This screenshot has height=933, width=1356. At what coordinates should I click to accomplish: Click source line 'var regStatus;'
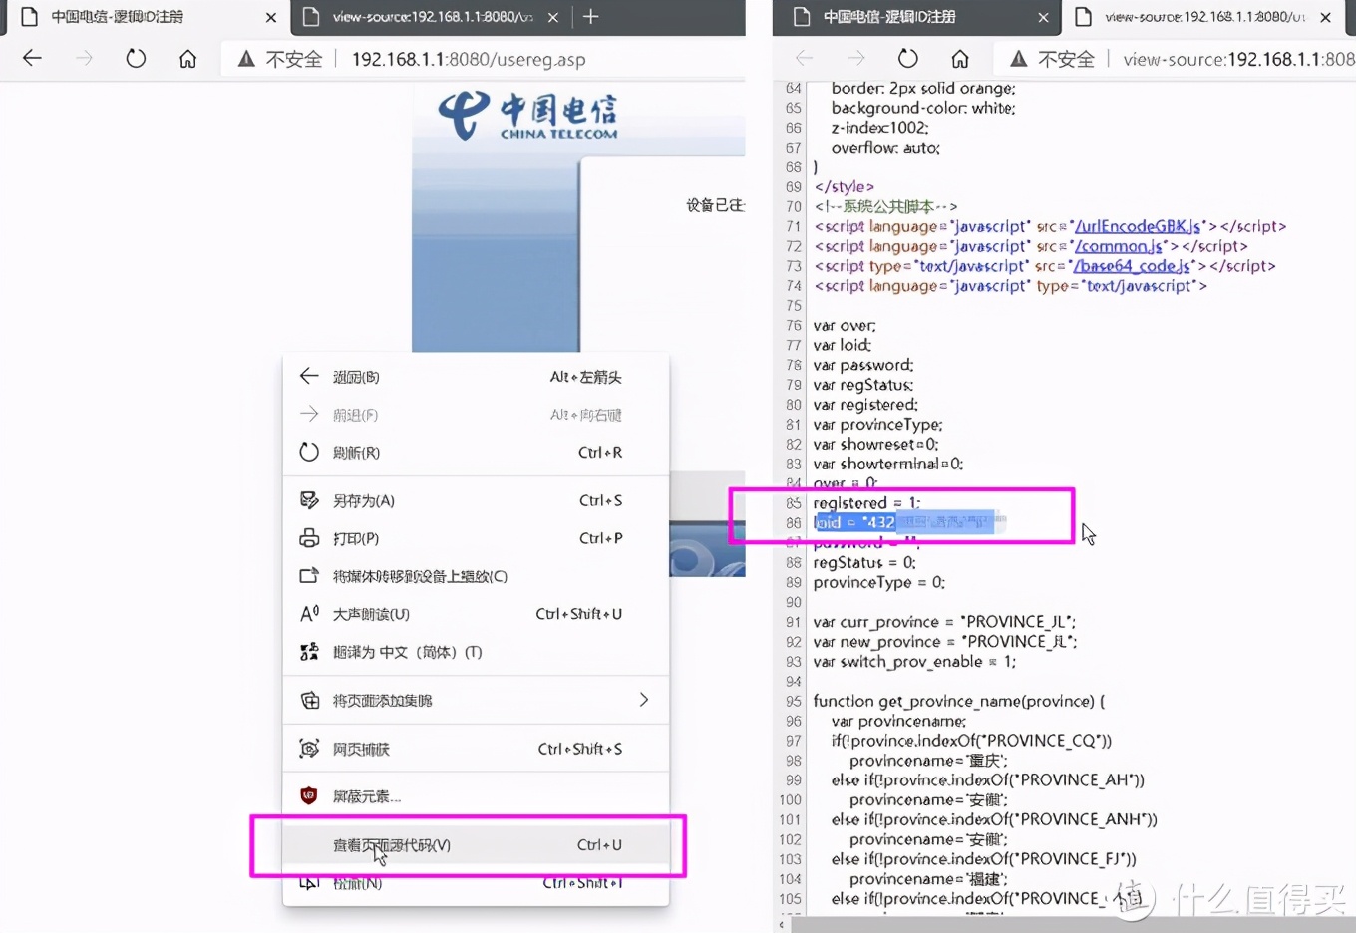pyautogui.click(x=863, y=385)
